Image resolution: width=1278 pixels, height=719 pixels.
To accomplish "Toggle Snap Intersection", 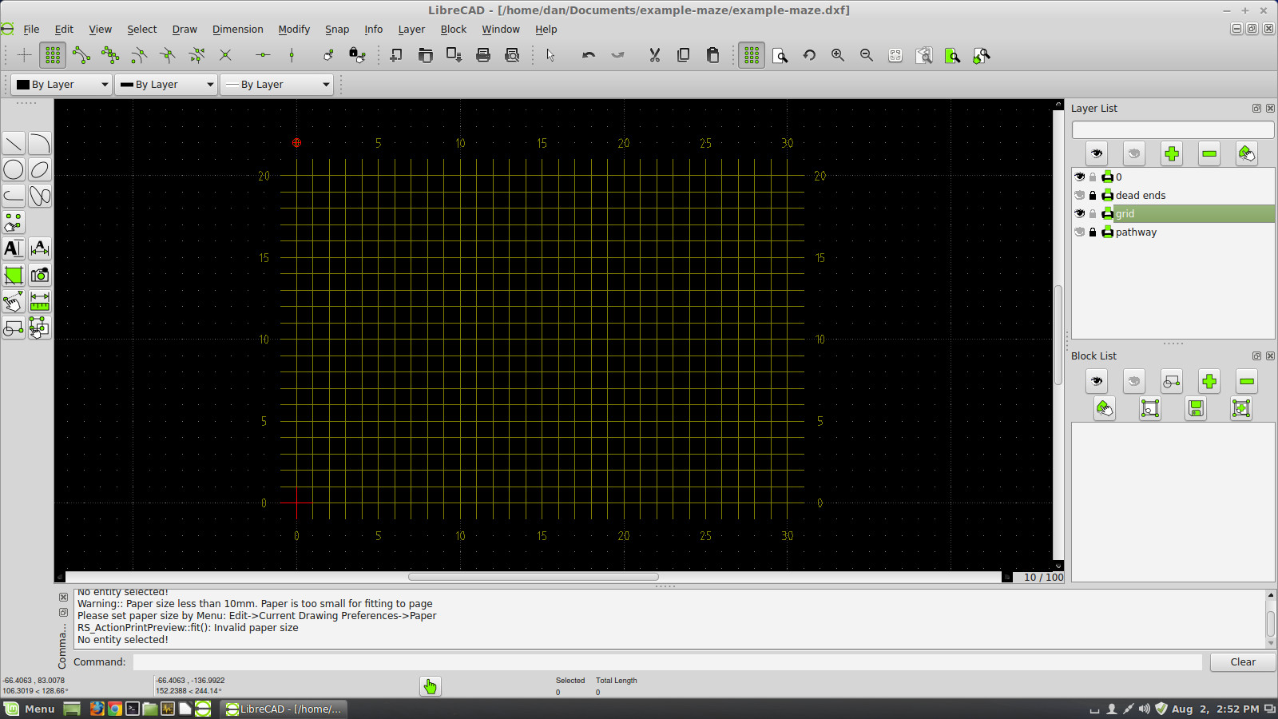I will coord(225,55).
